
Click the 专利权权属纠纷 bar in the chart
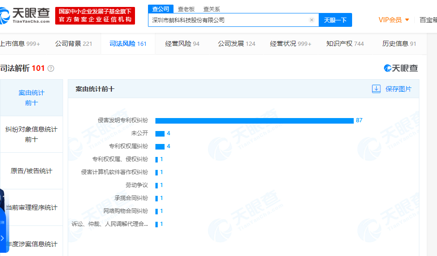pos(160,147)
